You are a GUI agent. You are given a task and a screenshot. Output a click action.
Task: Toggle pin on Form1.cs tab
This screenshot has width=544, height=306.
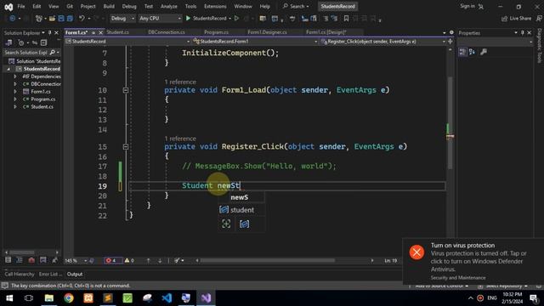point(93,32)
